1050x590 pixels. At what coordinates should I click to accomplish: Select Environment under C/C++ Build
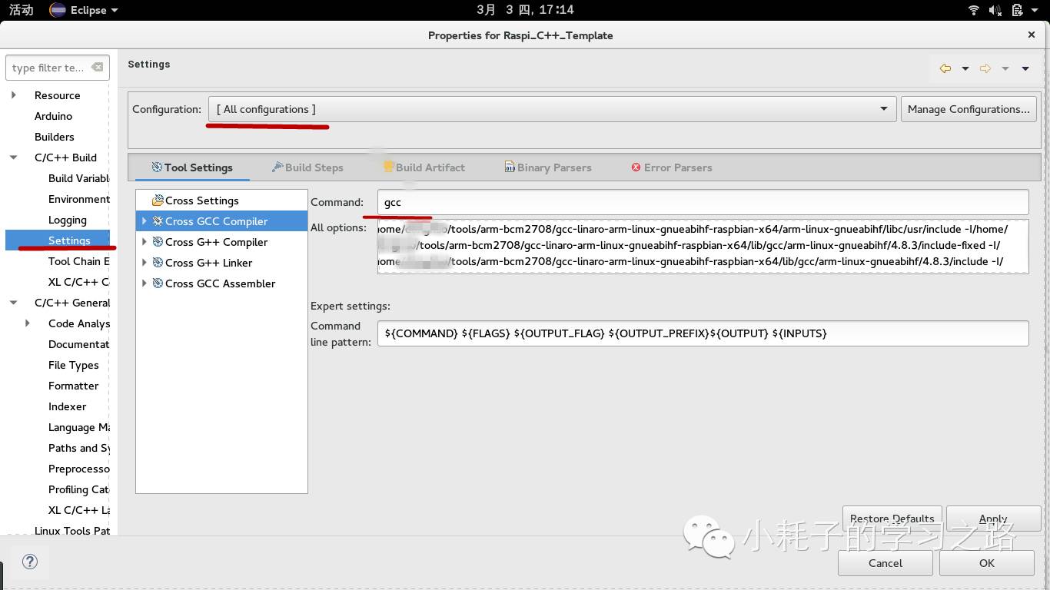[x=79, y=199]
